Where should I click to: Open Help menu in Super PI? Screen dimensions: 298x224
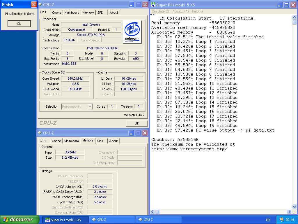(197, 11)
